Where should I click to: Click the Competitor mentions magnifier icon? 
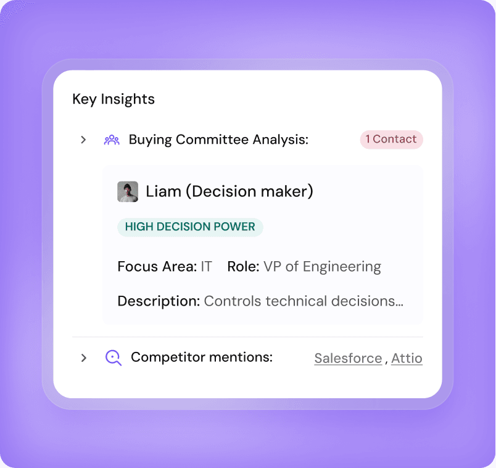click(113, 357)
